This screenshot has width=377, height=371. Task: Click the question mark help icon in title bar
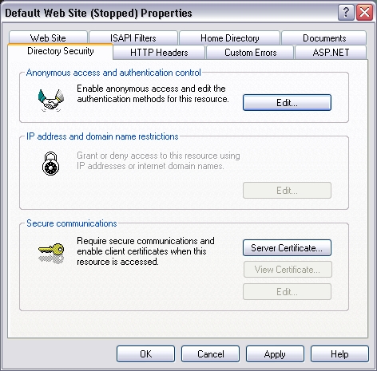346,13
